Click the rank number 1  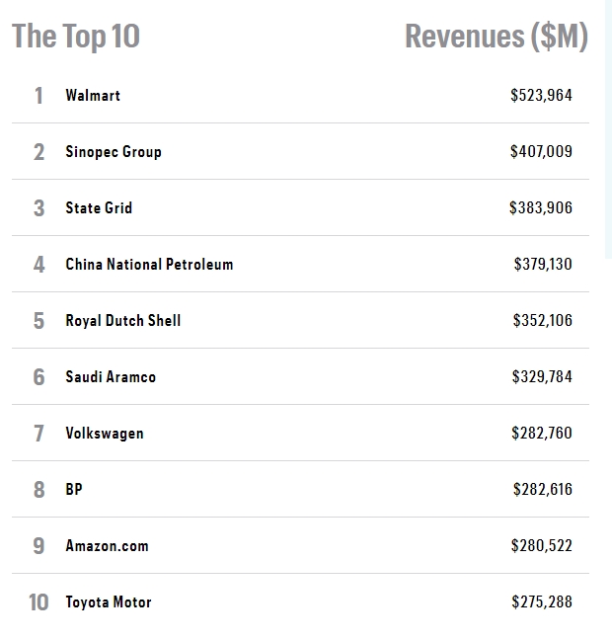point(39,96)
